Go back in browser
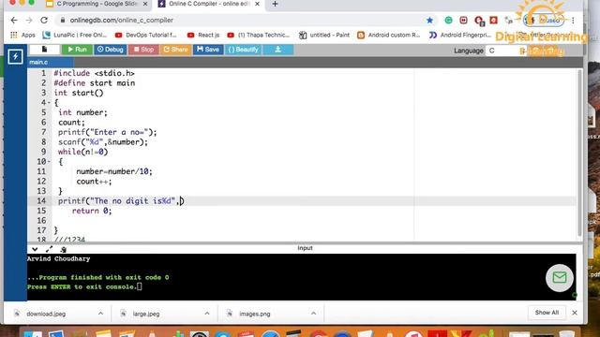Image resolution: width=600 pixels, height=337 pixels. (14, 20)
